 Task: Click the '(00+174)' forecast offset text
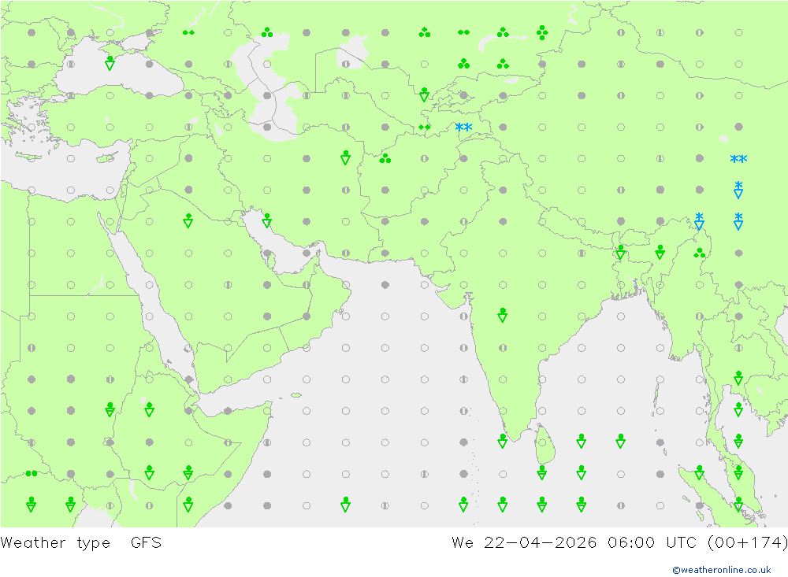click(x=747, y=543)
